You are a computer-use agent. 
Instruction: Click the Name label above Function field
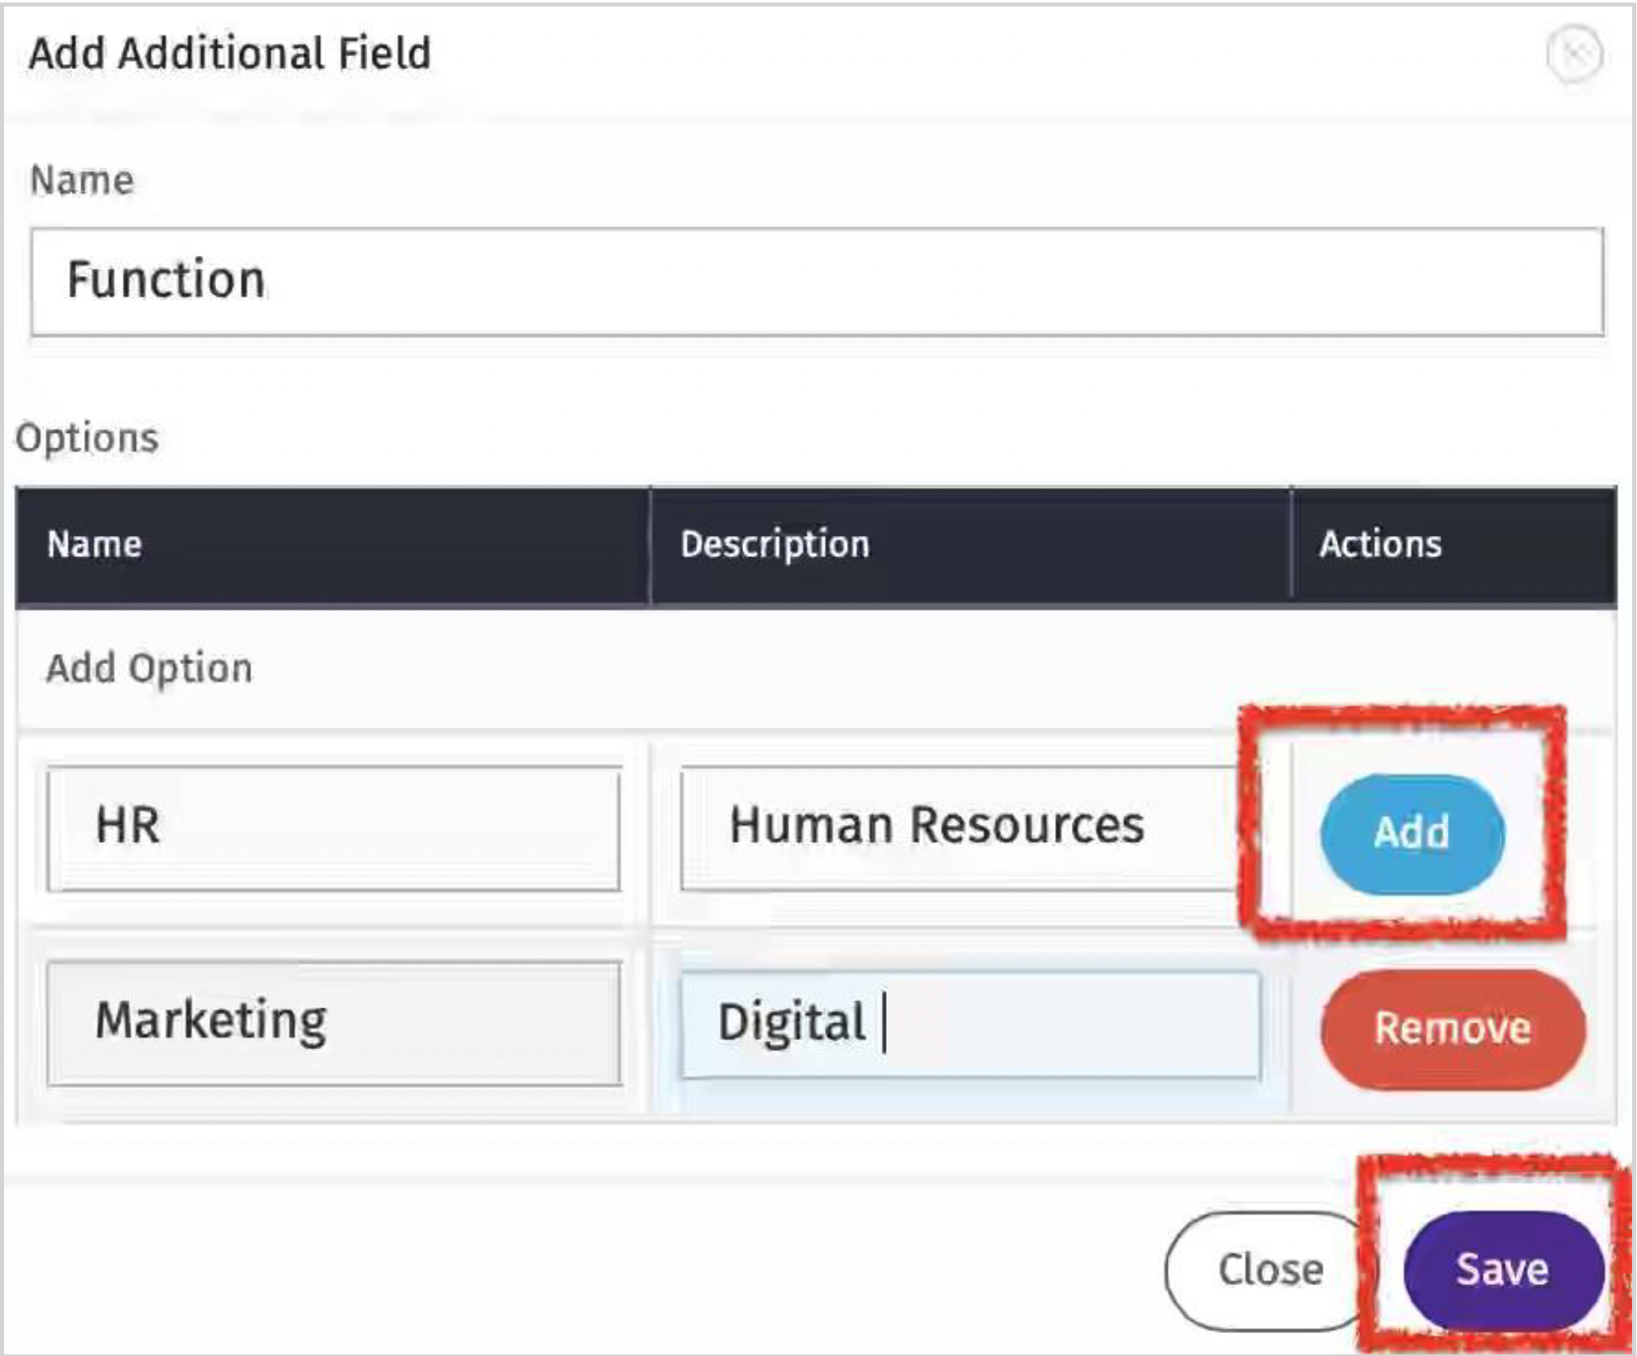81,179
